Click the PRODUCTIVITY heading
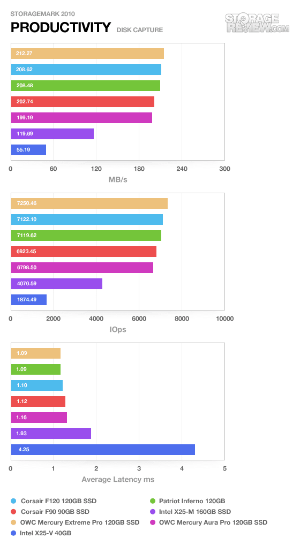Screen dimensions: 300x546 [x=61, y=27]
